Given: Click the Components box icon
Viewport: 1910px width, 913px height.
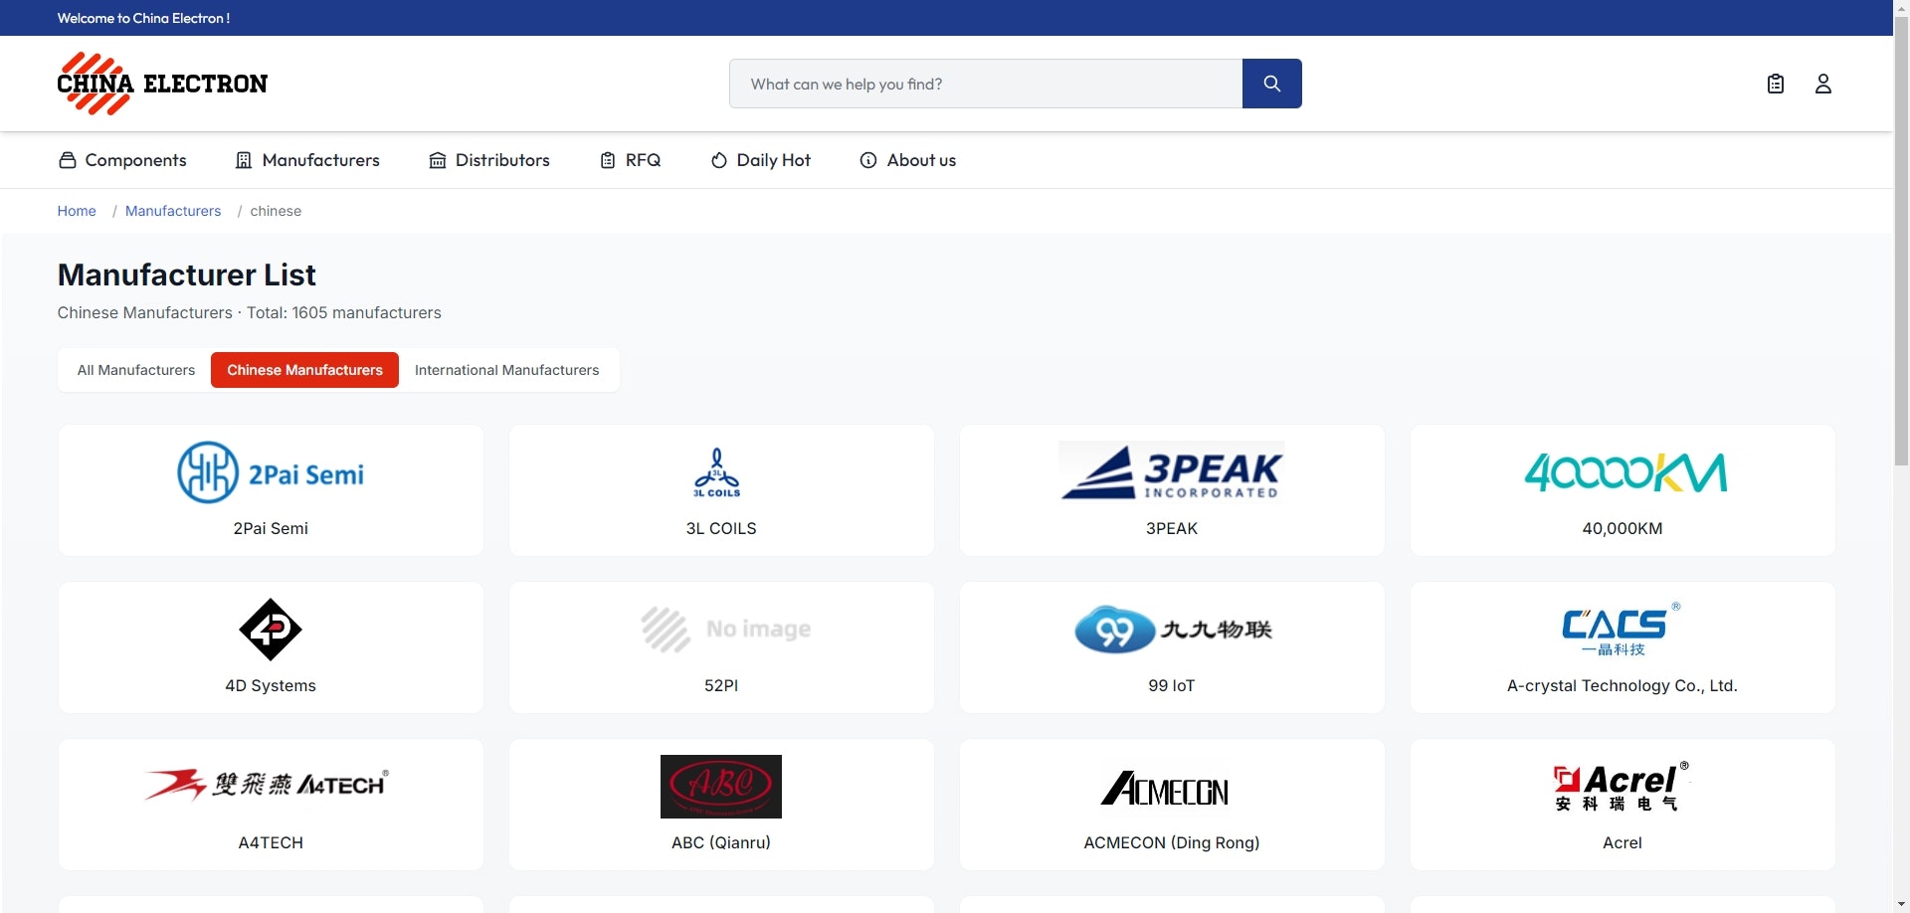Looking at the screenshot, I should pos(68,160).
